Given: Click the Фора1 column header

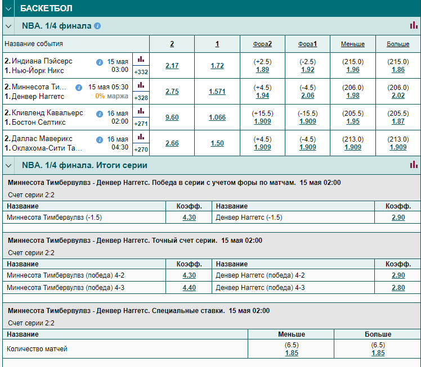Looking at the screenshot, I should coord(307,44).
